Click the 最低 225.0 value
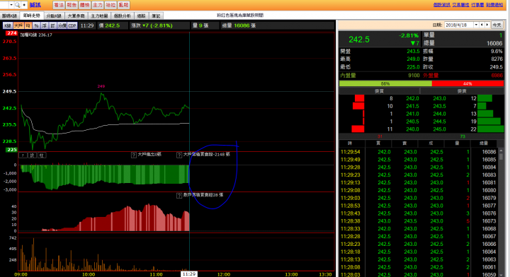 [413, 67]
